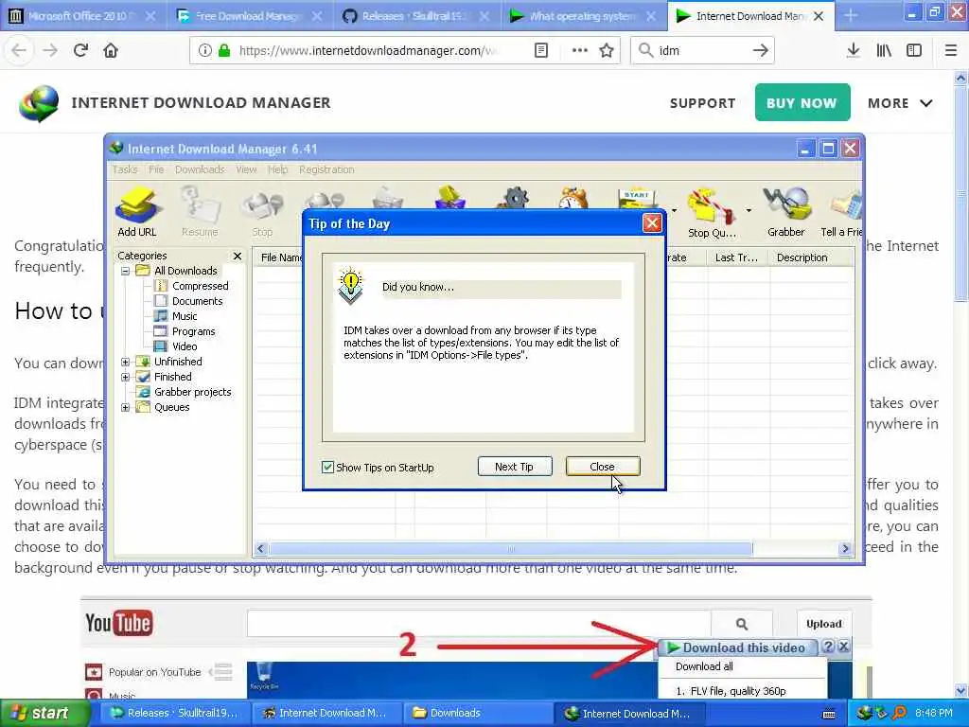Select the Compressed category
The image size is (969, 727).
pos(201,286)
